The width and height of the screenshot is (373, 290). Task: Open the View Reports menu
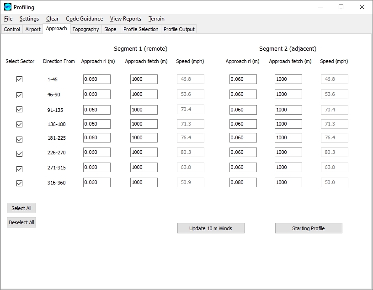[x=125, y=19]
